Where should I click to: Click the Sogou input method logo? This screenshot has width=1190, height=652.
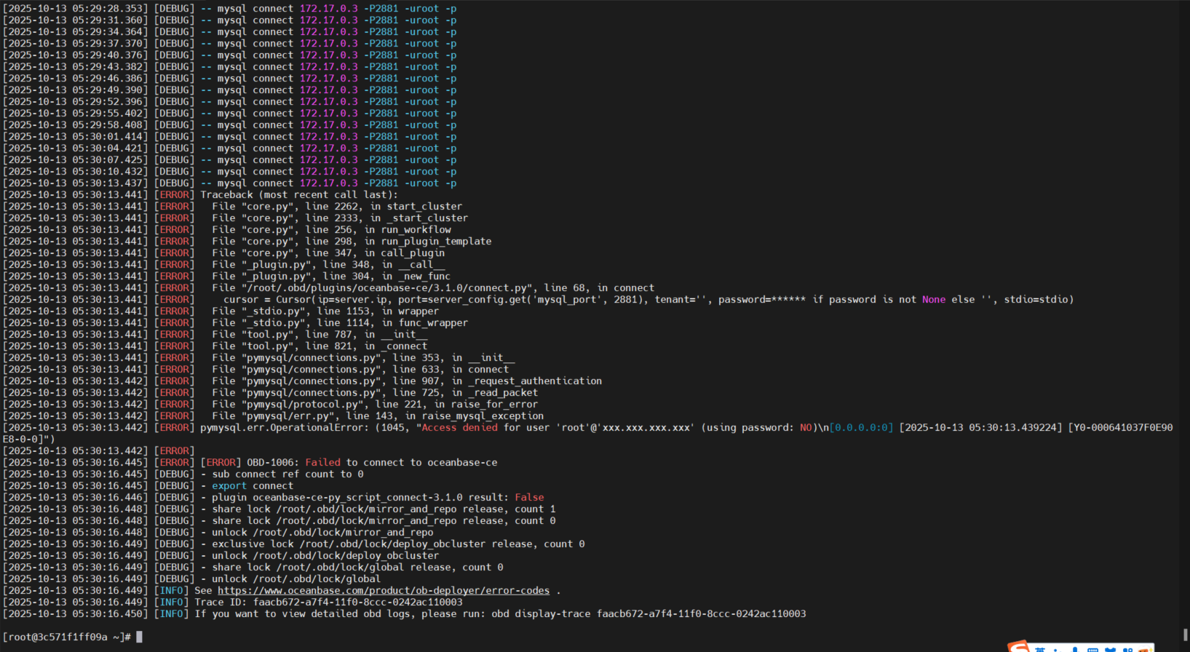pyautogui.click(x=1018, y=648)
